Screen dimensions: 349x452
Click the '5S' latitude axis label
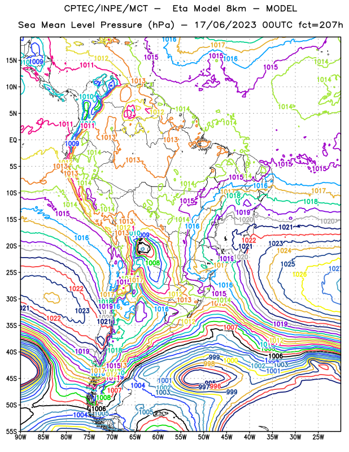[x=13, y=166]
